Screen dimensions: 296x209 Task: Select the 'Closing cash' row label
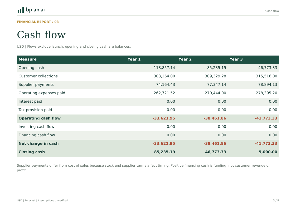32,152
